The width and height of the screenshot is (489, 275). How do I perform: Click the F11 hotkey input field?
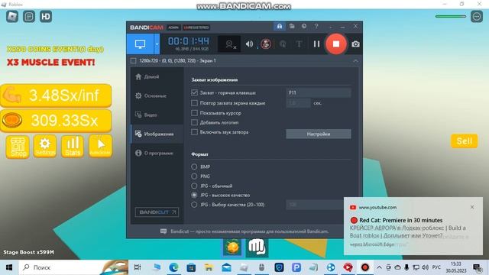pos(319,92)
